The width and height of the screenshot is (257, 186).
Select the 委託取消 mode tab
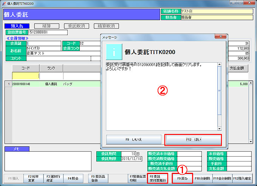(77, 26)
